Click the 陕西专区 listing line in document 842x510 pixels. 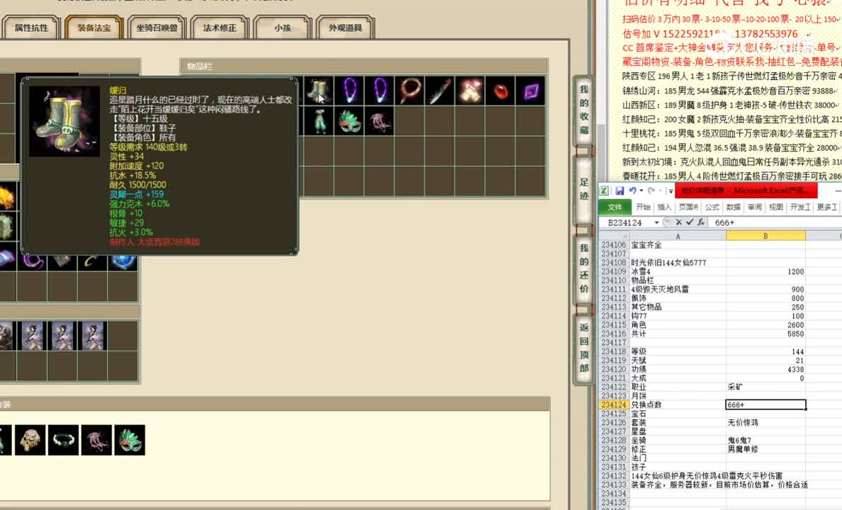coord(732,76)
